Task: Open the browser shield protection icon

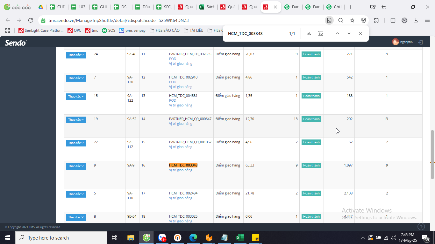Action: [364, 20]
